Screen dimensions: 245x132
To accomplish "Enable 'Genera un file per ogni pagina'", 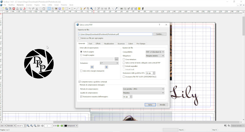I will coord(80,38).
